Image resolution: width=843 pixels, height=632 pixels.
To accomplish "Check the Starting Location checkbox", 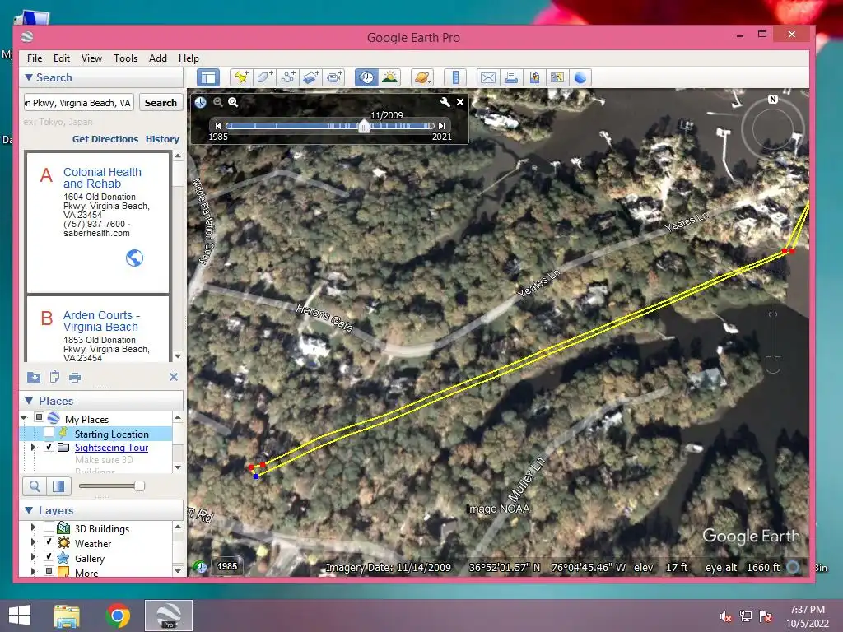I will [49, 433].
